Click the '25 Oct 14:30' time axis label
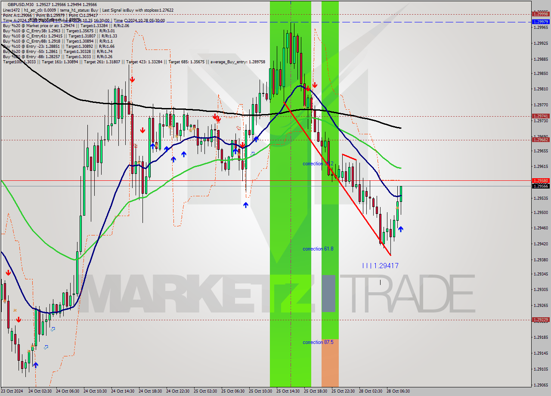The height and width of the screenshot is (396, 551). (x=288, y=391)
